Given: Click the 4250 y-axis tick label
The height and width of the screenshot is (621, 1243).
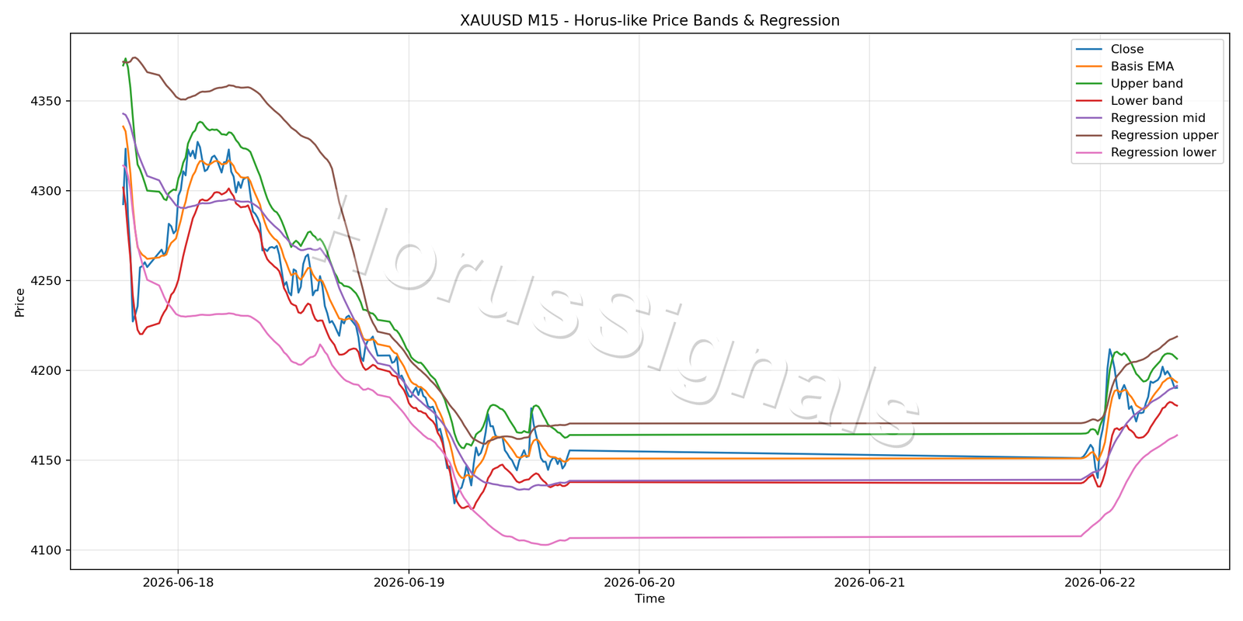Looking at the screenshot, I should [x=48, y=281].
